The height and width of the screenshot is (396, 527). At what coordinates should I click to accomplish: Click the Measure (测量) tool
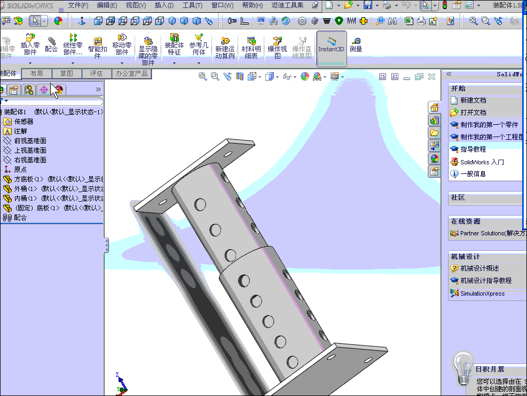pyautogui.click(x=356, y=45)
